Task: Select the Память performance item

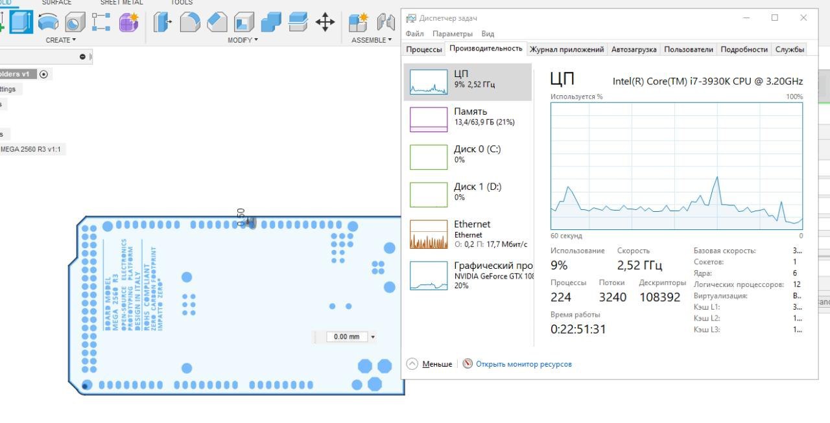Action: [x=468, y=120]
